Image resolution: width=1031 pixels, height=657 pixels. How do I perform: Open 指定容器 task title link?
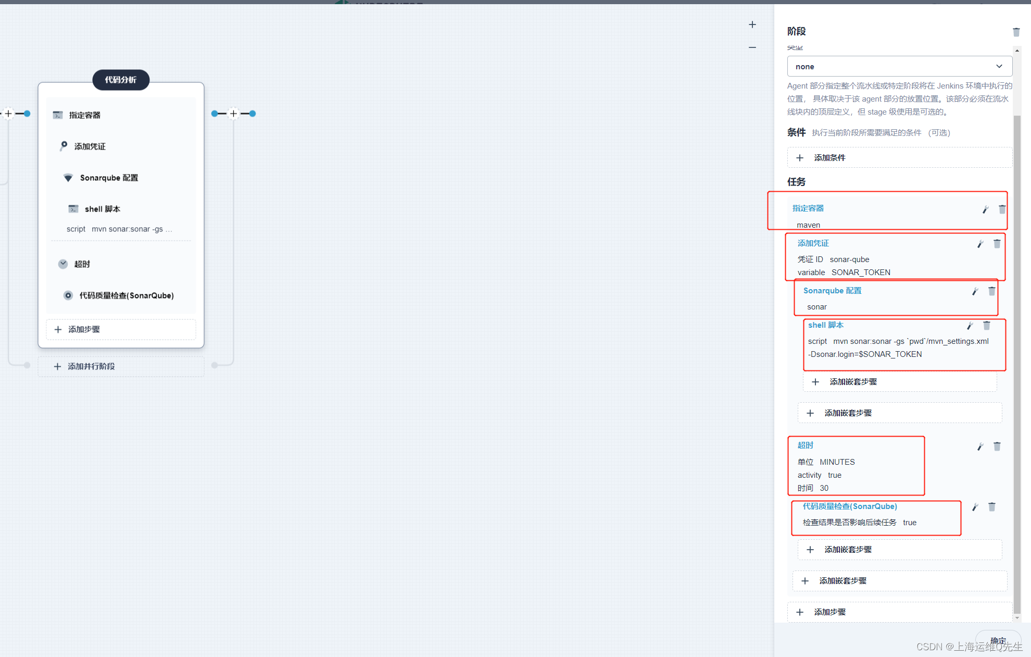coord(808,208)
